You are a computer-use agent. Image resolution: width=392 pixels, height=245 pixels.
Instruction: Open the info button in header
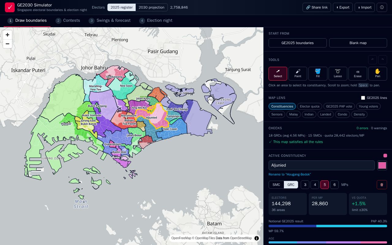[x=382, y=7]
